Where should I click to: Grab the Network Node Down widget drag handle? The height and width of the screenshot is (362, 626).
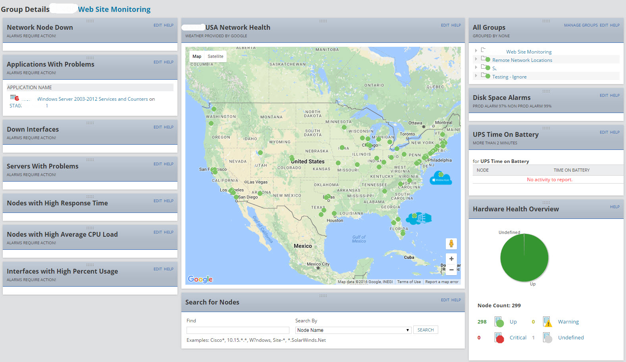(x=90, y=21)
